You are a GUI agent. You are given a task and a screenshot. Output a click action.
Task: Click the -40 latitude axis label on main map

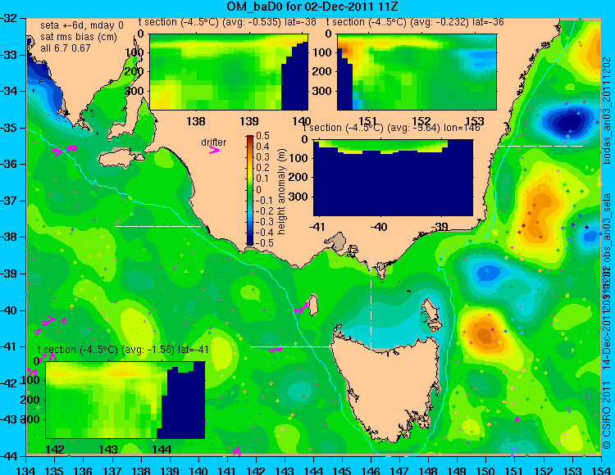pos(9,310)
